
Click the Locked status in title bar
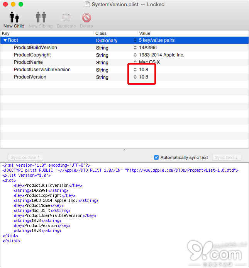pos(156,4)
